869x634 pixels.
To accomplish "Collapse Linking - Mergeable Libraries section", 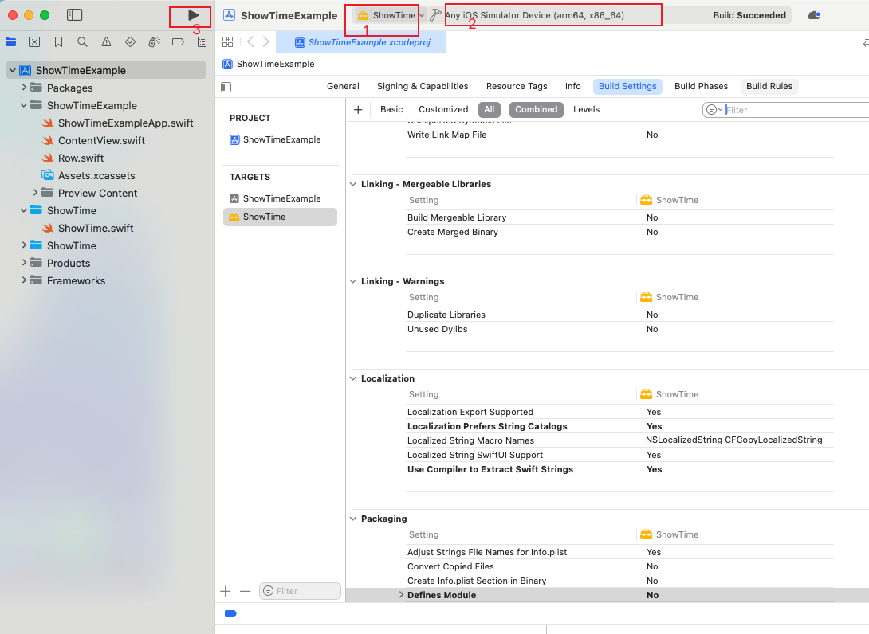I will tap(353, 185).
